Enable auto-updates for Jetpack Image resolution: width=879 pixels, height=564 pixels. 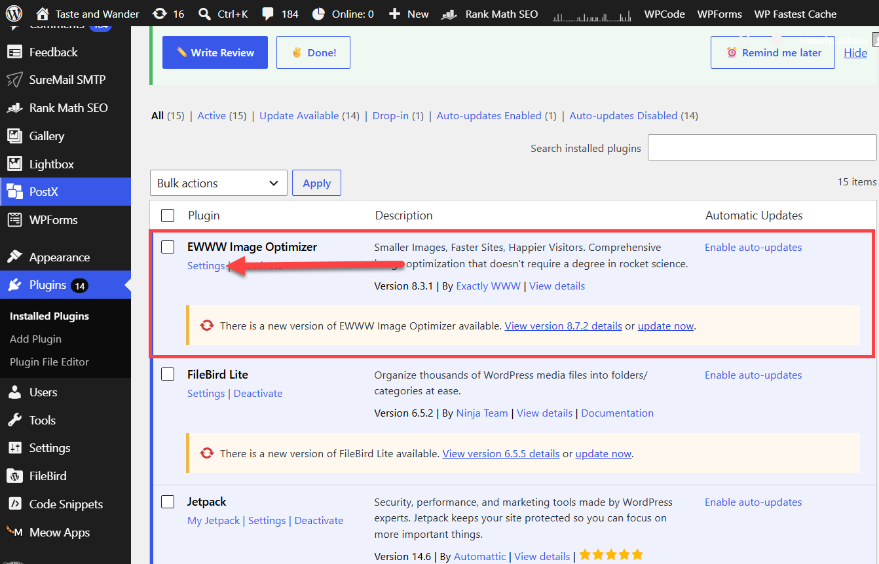(753, 502)
